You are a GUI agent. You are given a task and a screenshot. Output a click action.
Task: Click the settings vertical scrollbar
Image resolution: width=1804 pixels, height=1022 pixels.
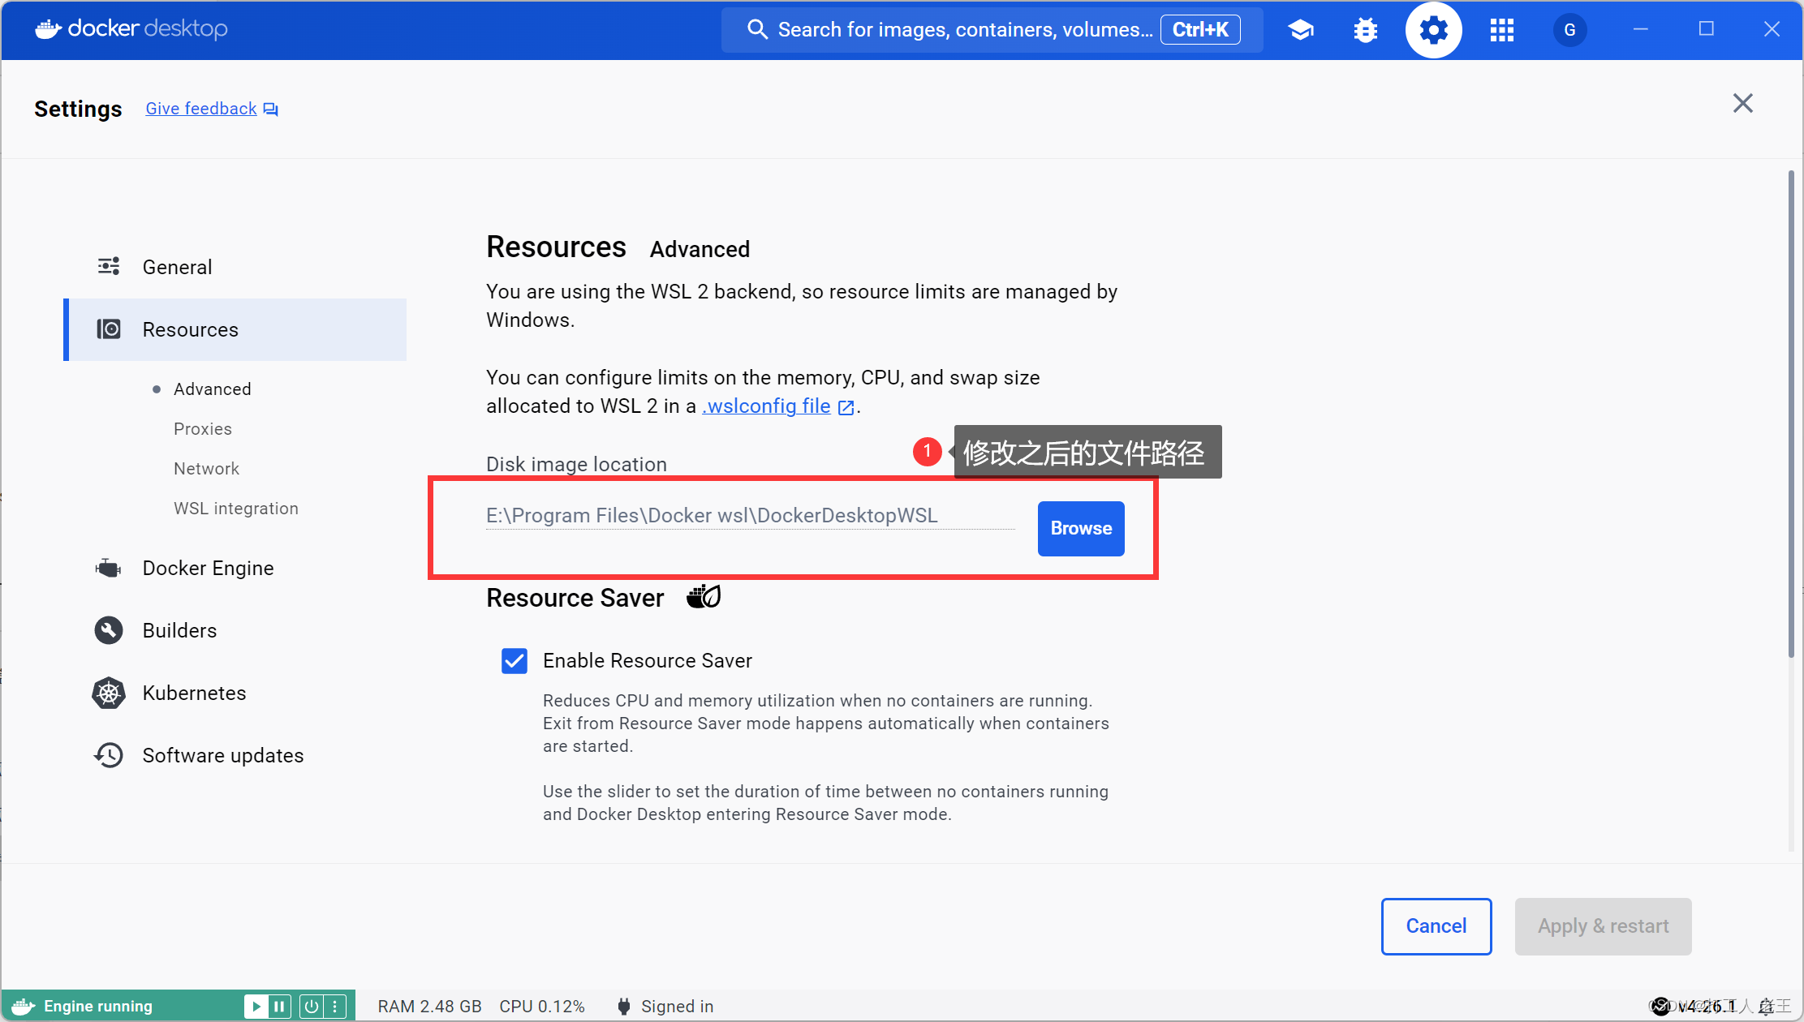pos(1790,414)
